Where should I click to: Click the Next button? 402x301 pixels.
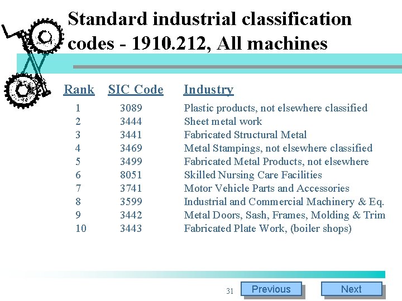(352, 289)
